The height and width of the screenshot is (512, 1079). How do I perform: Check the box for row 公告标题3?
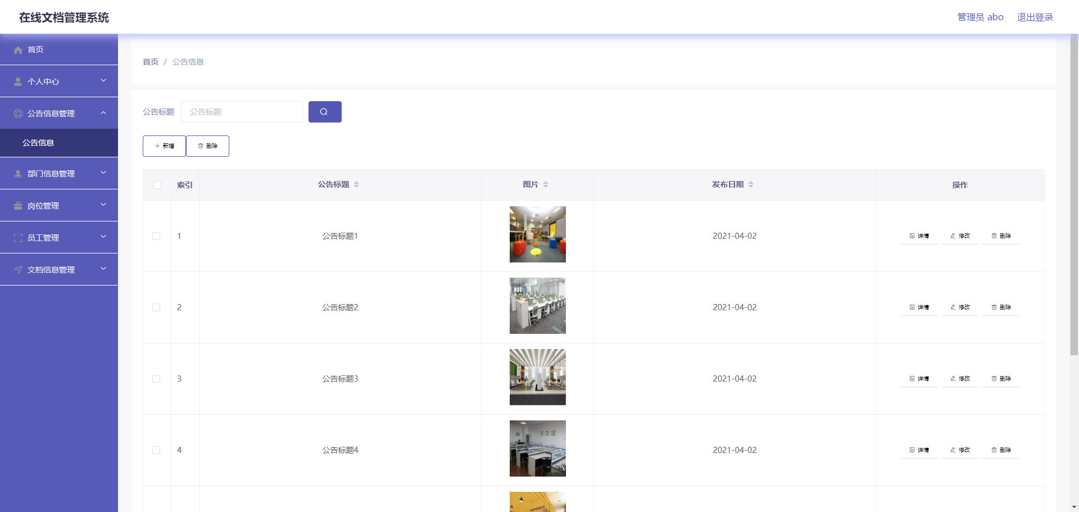tap(156, 379)
